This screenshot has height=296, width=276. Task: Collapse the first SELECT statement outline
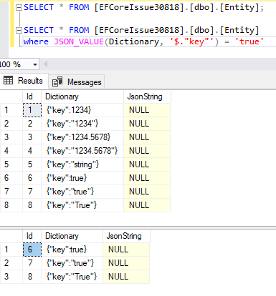coord(19,8)
